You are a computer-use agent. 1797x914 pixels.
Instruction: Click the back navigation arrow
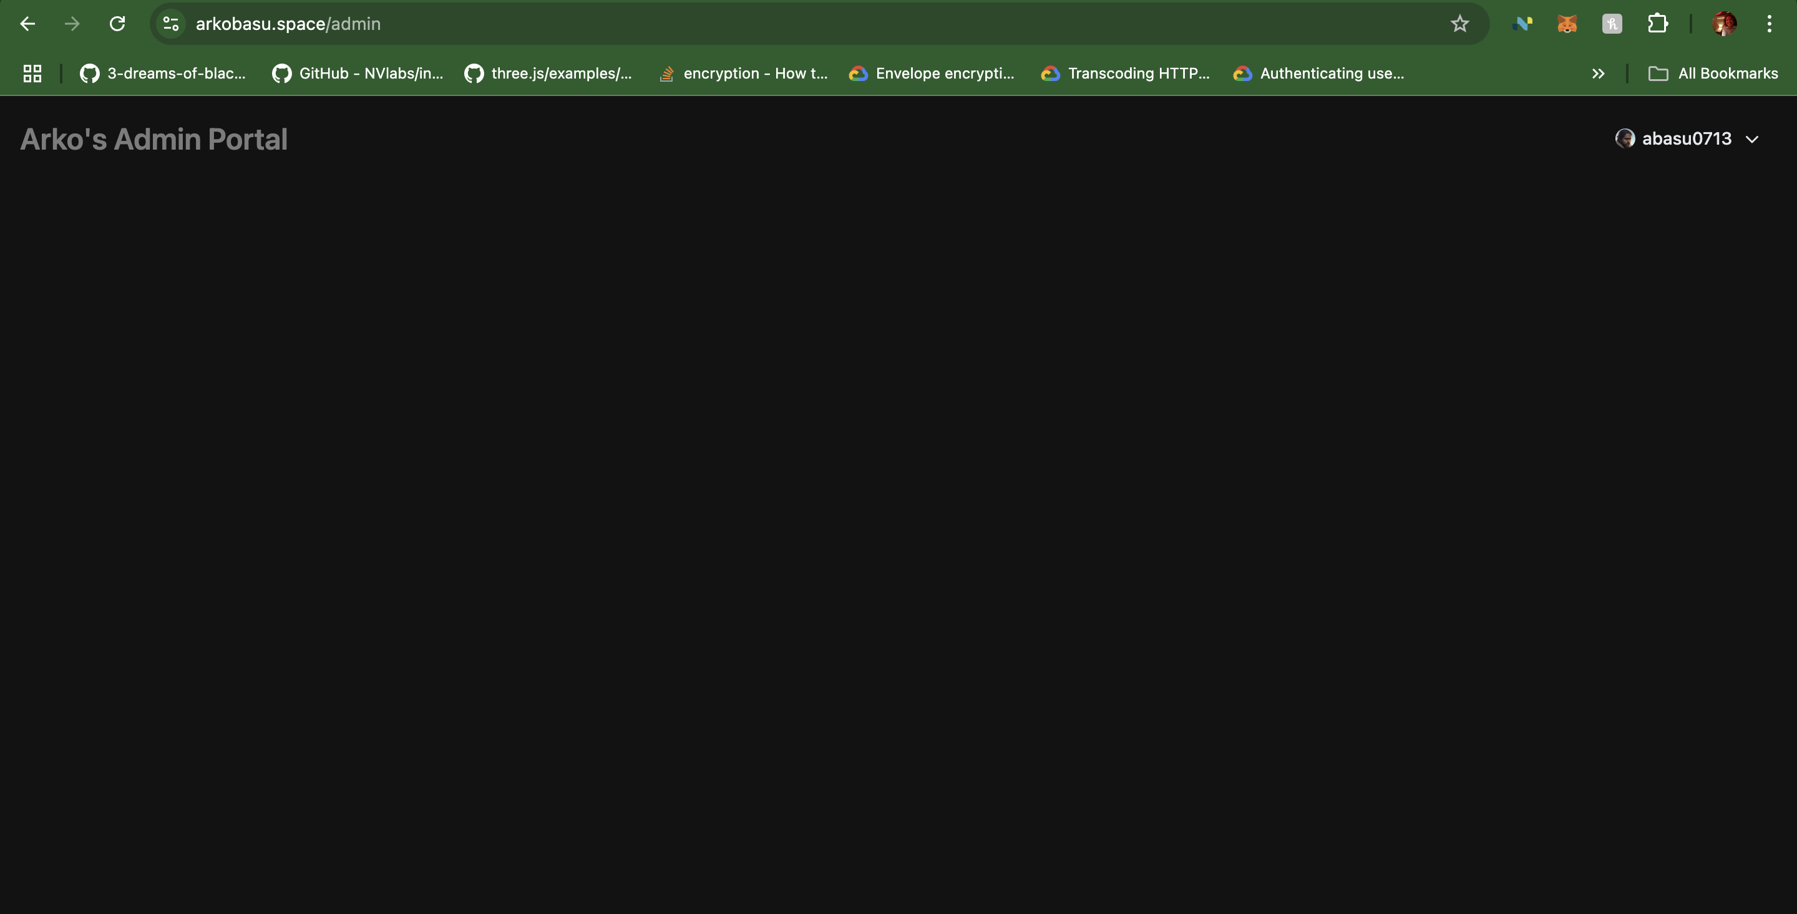28,23
